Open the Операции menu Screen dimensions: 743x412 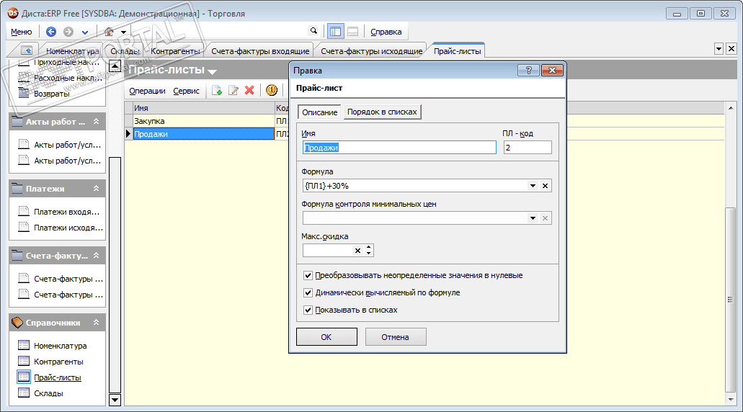point(147,91)
